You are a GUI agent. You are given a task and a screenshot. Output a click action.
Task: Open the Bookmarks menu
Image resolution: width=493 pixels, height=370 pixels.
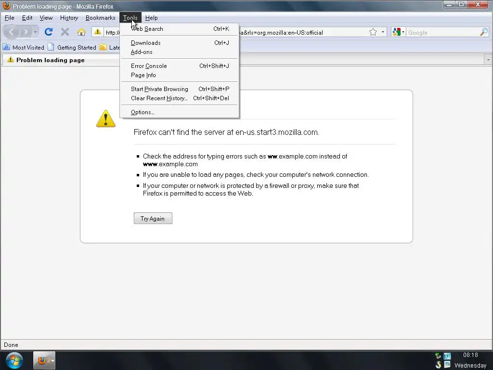coord(101,18)
